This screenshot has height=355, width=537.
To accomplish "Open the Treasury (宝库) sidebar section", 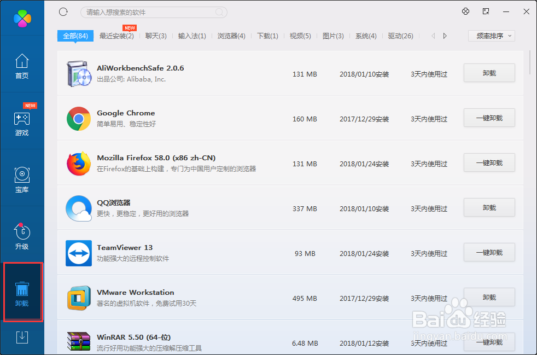I will pos(22,180).
